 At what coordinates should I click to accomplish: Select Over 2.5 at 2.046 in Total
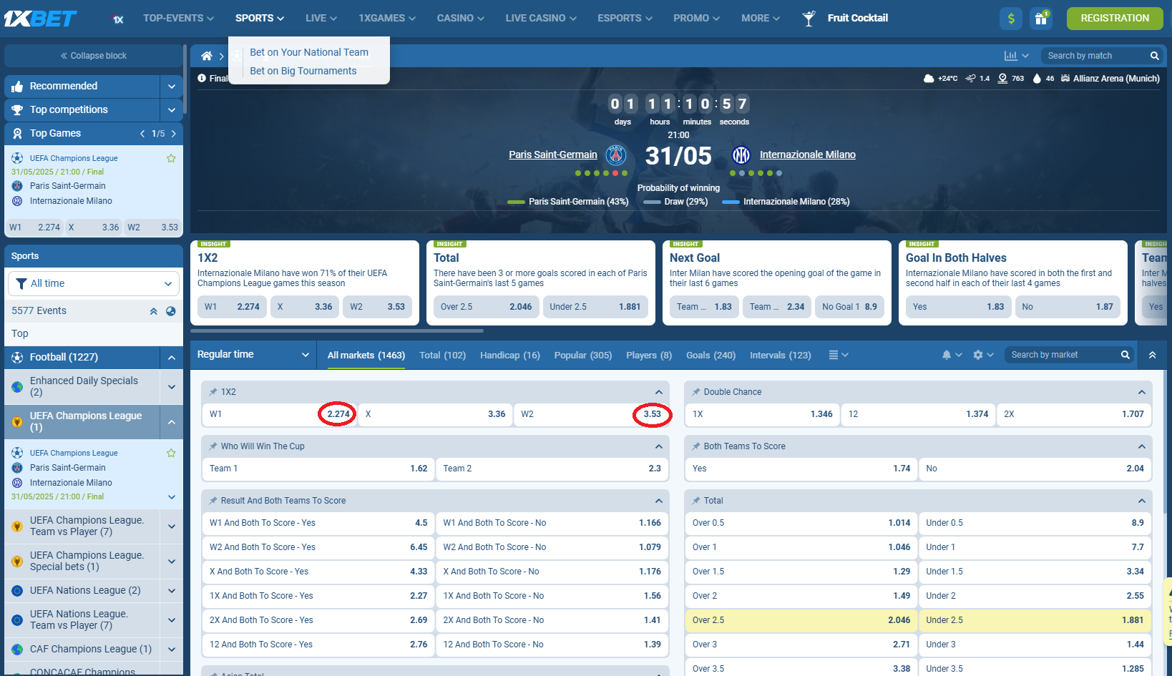801,620
